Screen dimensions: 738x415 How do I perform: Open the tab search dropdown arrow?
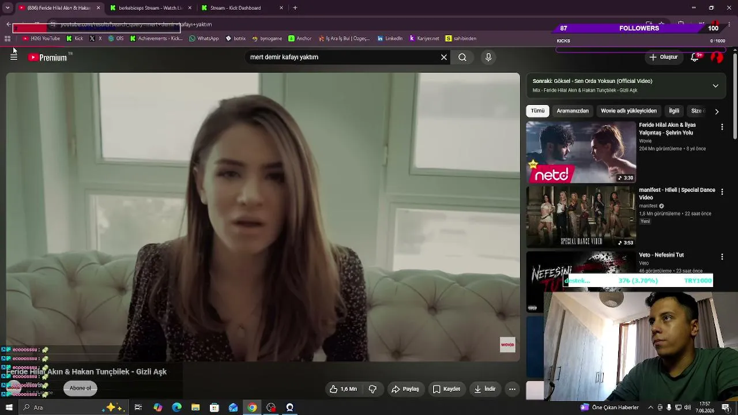click(x=7, y=8)
